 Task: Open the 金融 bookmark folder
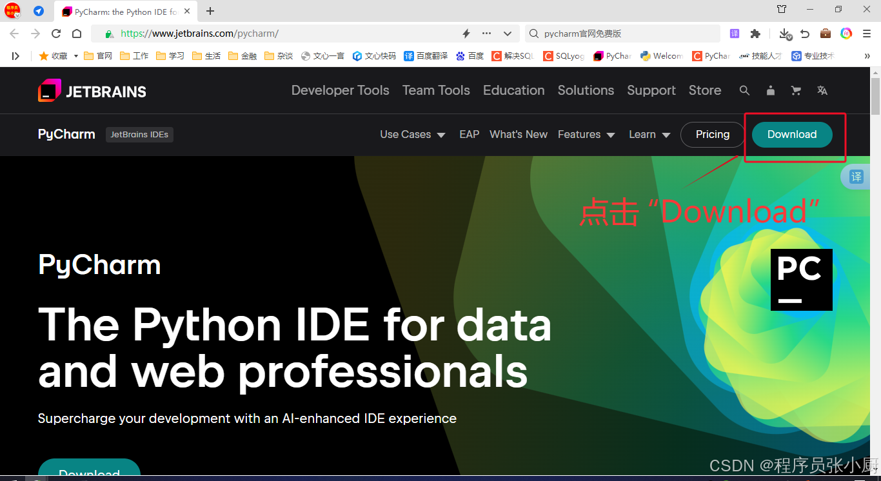243,56
